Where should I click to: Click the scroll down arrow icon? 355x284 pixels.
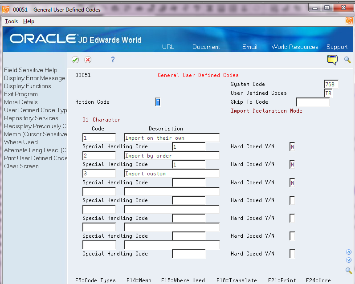349,260
